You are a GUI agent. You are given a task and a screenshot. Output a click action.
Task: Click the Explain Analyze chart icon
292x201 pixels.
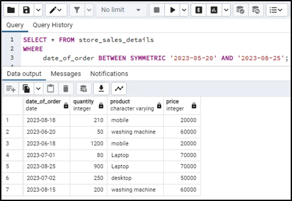[214, 10]
